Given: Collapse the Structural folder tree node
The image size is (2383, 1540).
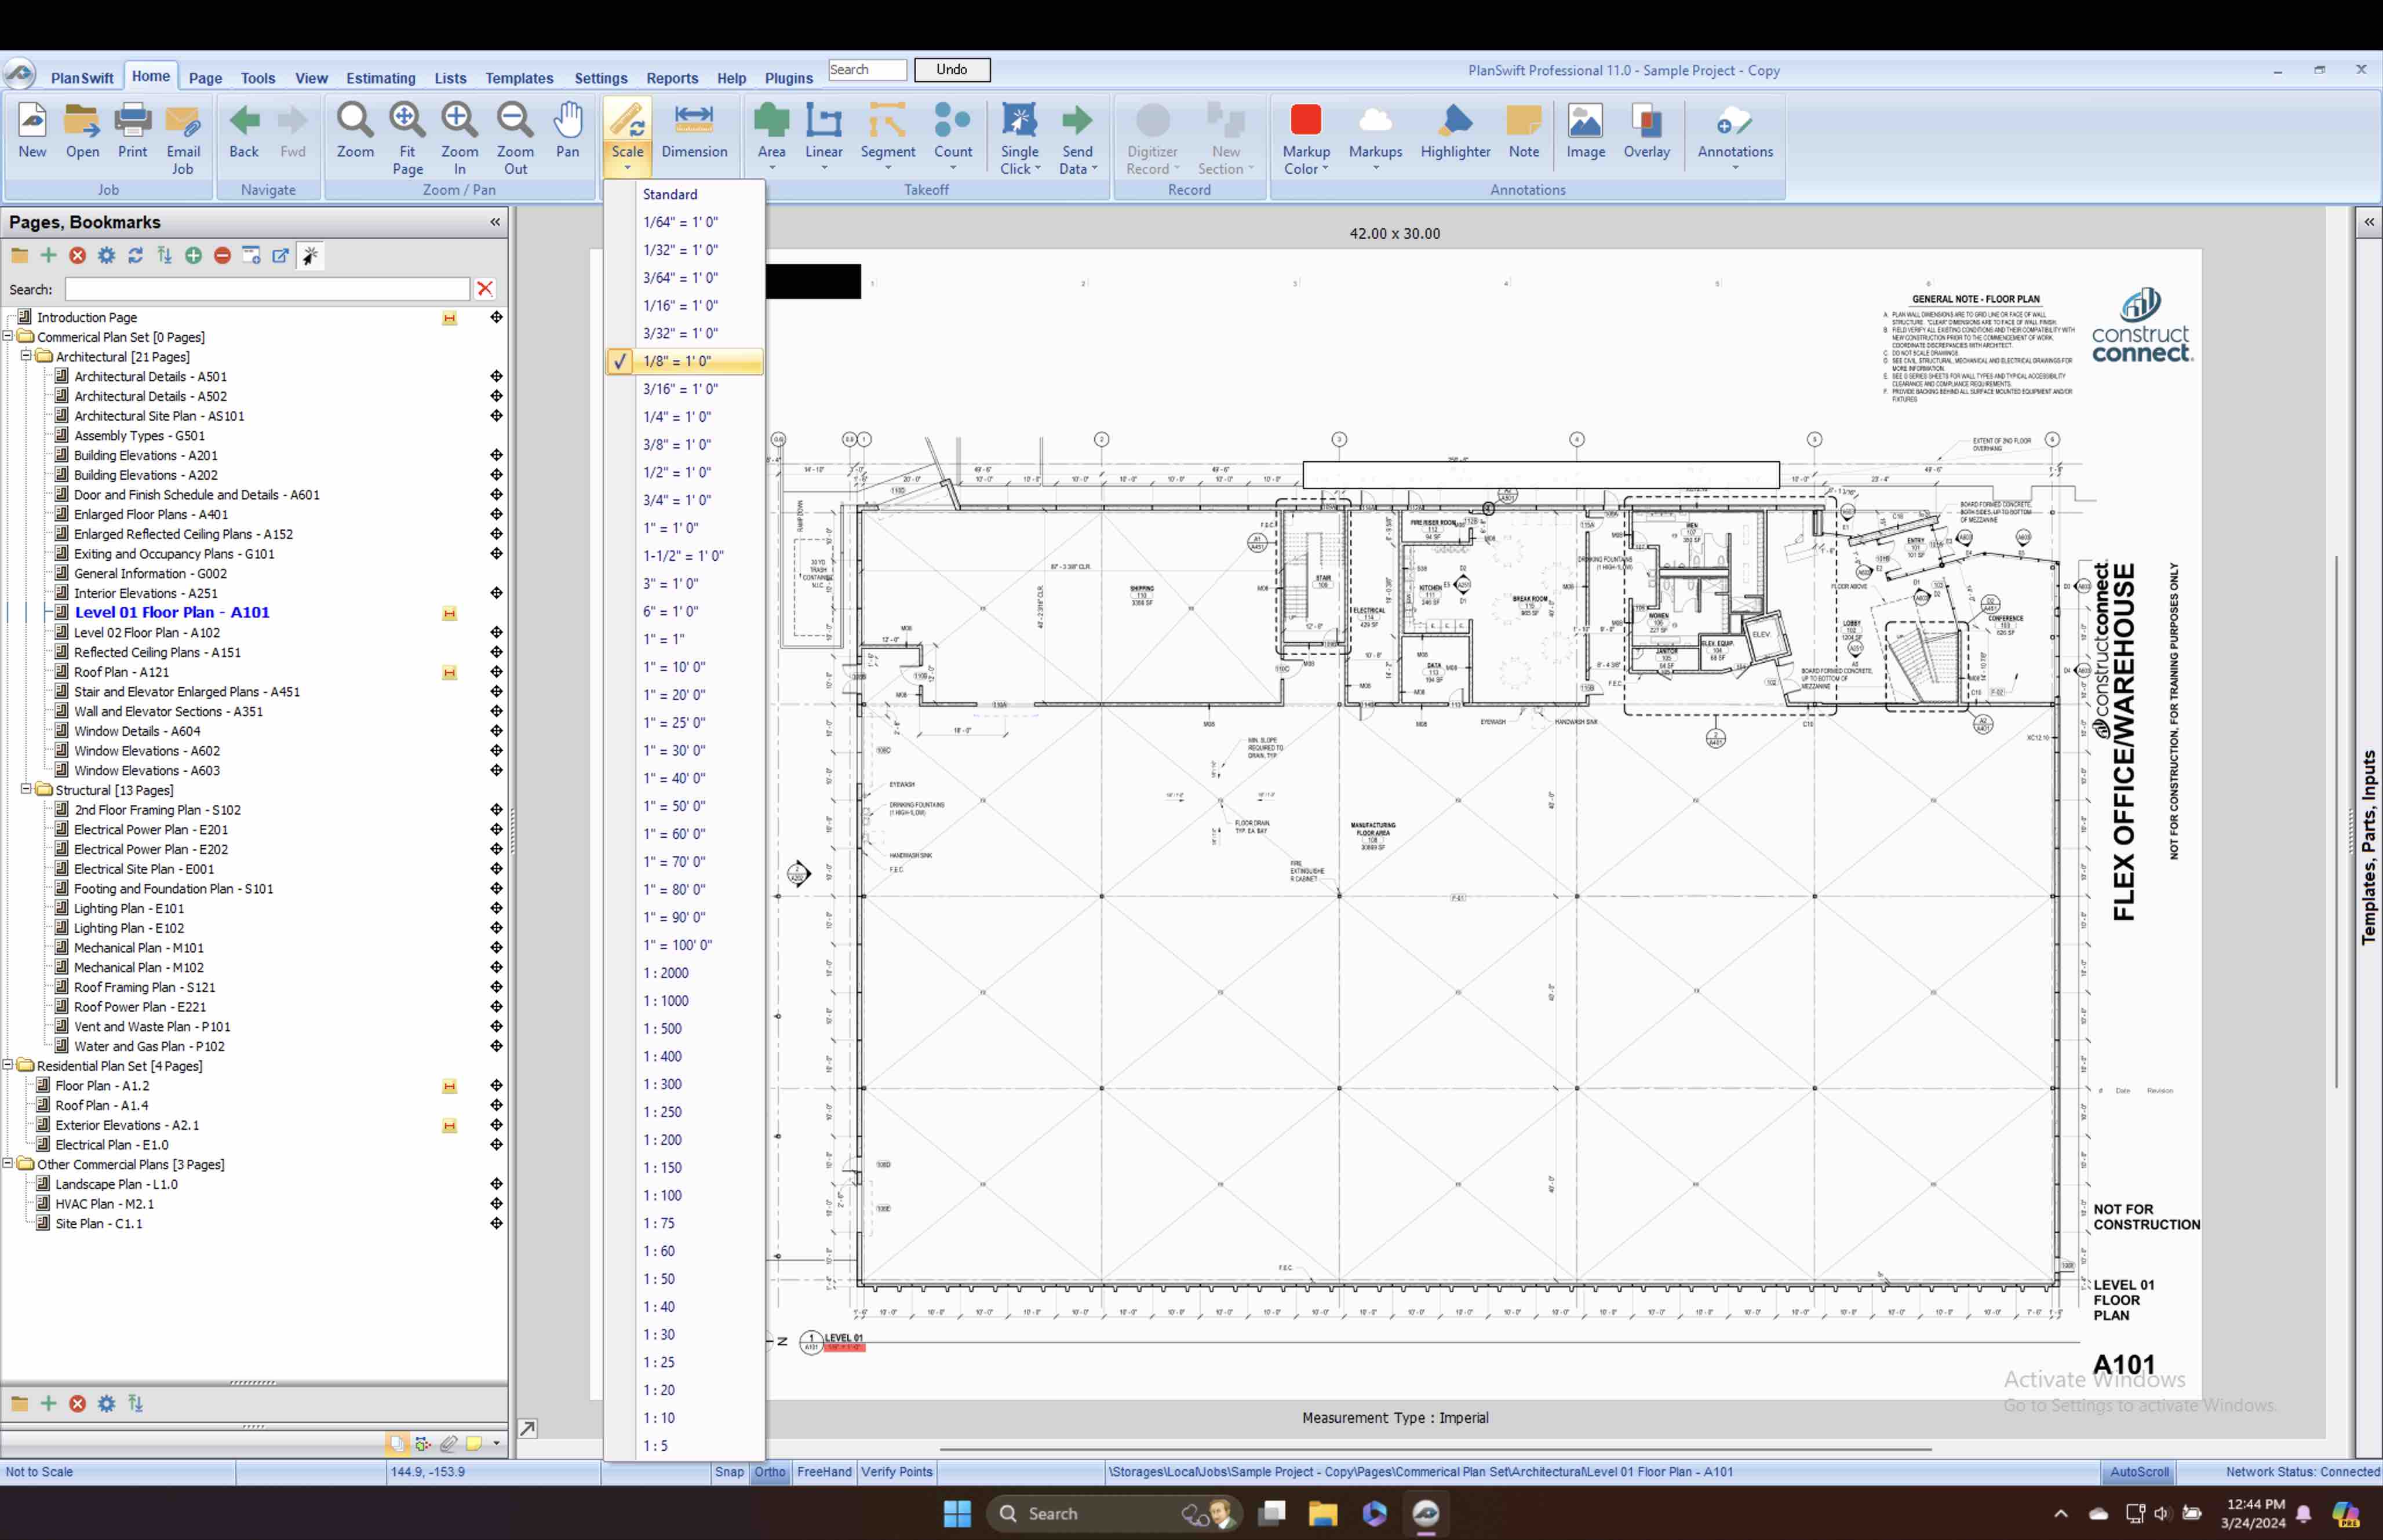Looking at the screenshot, I should (26, 789).
